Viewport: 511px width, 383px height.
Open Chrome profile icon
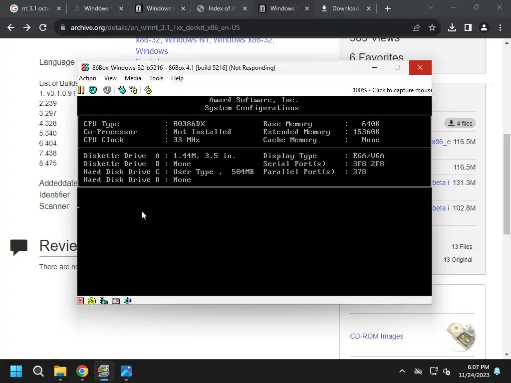pos(484,28)
